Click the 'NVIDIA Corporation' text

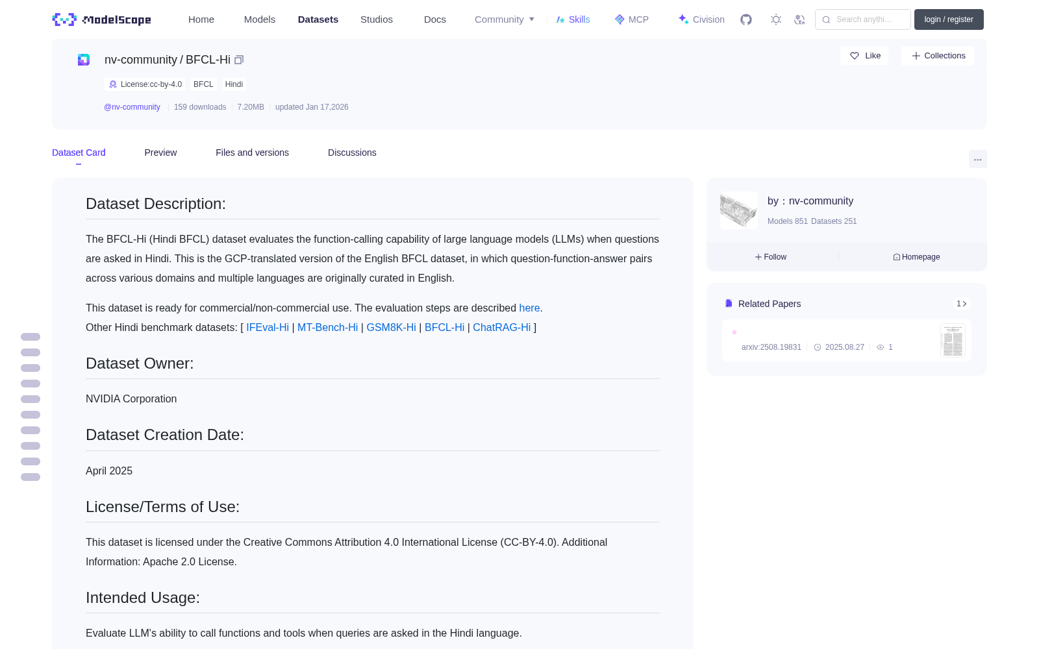tap(131, 399)
